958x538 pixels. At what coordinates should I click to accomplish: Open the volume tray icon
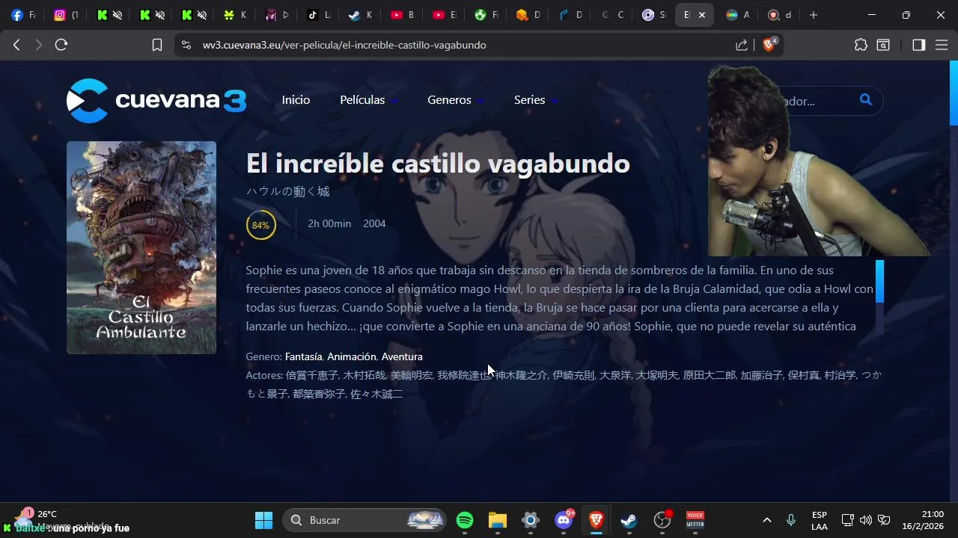(x=866, y=520)
